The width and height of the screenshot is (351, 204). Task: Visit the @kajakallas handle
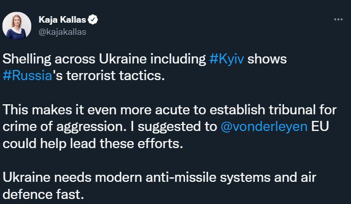[x=62, y=32]
